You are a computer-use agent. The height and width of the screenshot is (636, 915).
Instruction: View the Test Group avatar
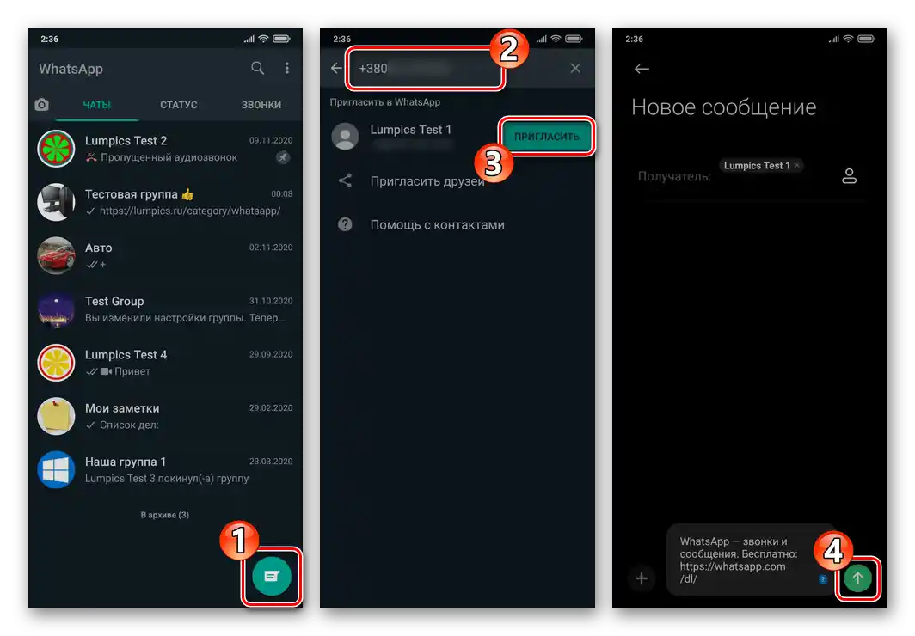pyautogui.click(x=56, y=309)
